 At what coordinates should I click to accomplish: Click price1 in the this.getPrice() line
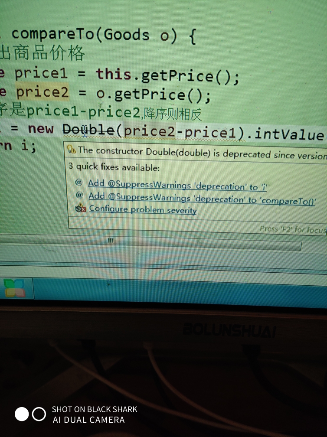click(41, 73)
